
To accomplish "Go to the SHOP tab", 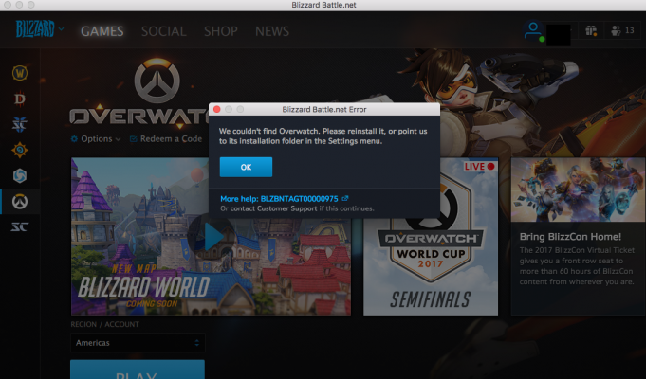I will (x=220, y=31).
